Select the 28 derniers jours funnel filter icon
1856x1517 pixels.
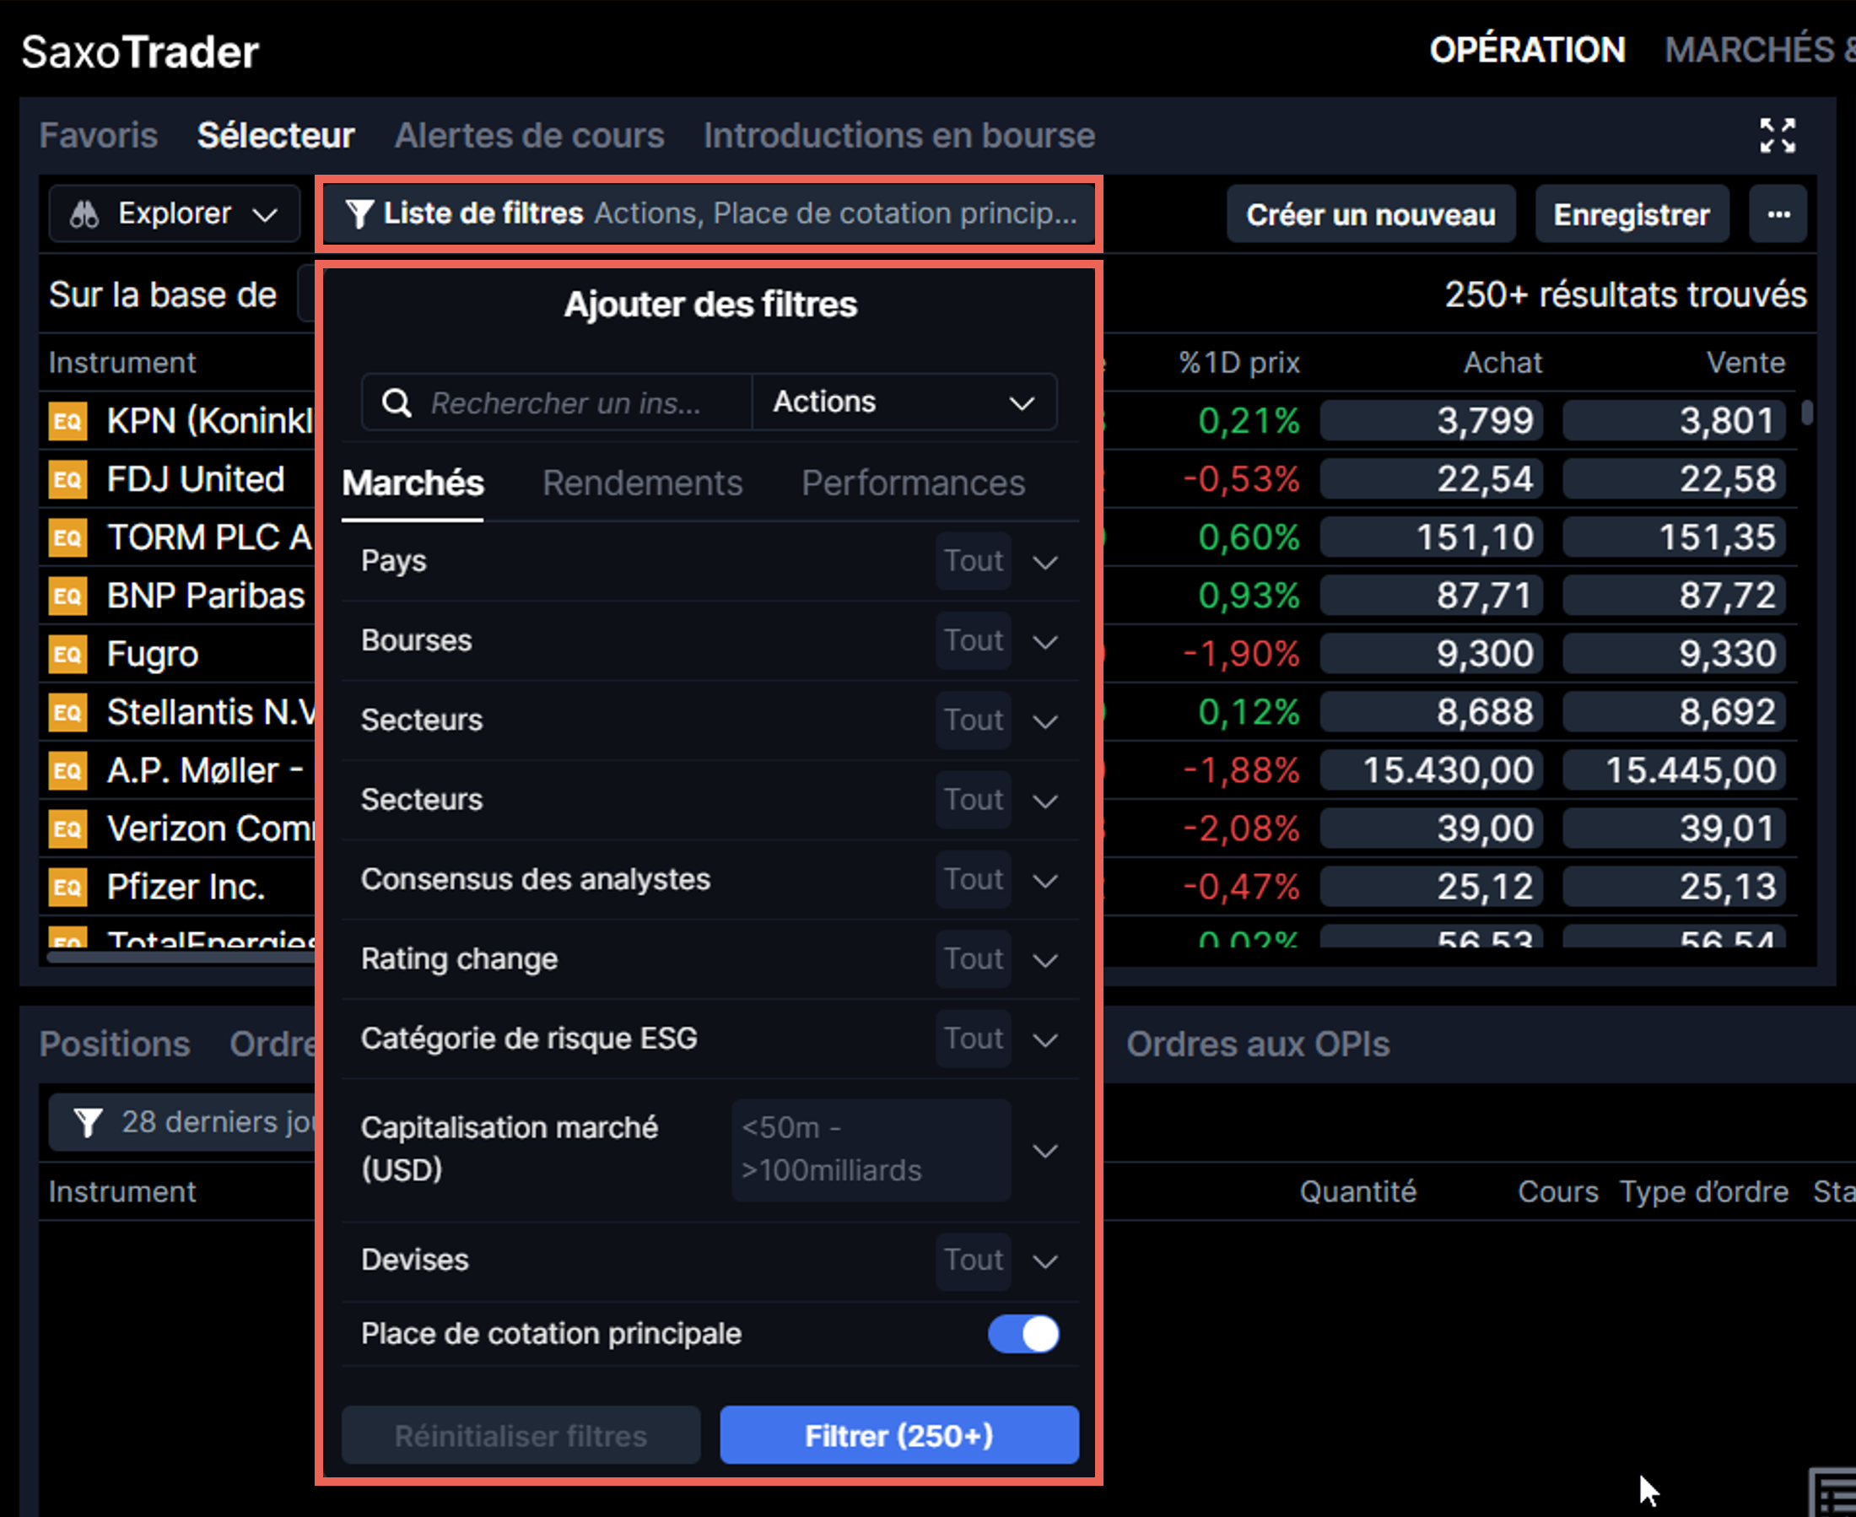pos(88,1122)
